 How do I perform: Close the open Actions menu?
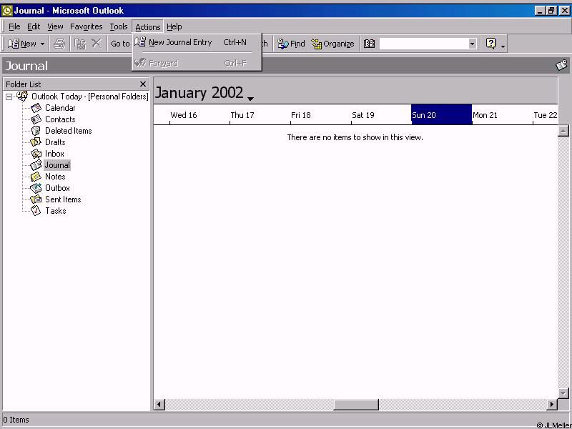(148, 26)
